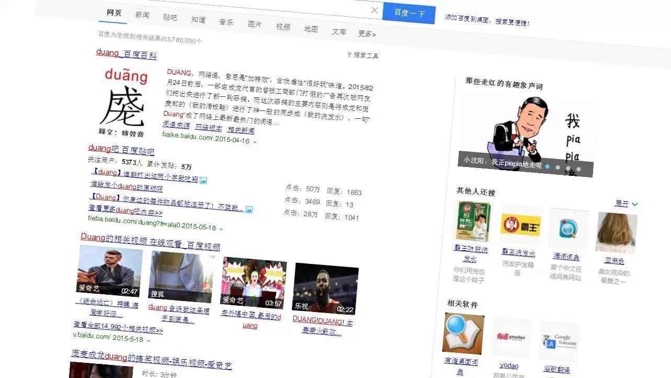Screen dimensions: 671x378
Task: Open 亚麻色 text link
Action: click(x=614, y=260)
